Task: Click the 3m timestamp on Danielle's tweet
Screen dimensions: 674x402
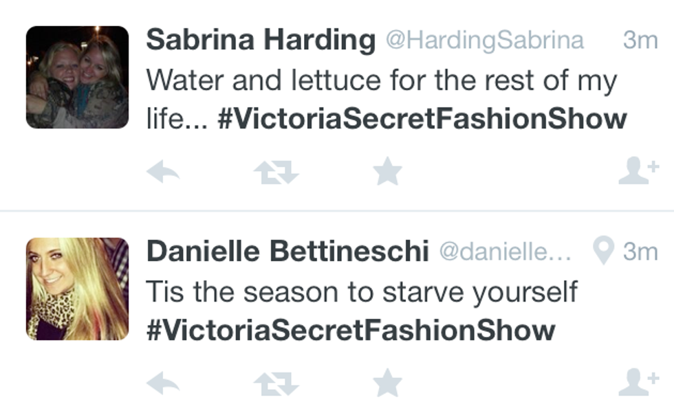Action: coord(640,252)
